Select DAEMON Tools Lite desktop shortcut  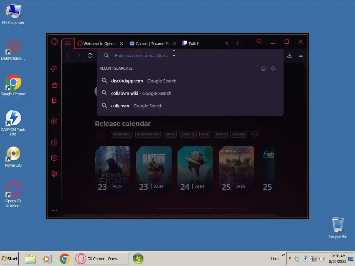point(13,123)
